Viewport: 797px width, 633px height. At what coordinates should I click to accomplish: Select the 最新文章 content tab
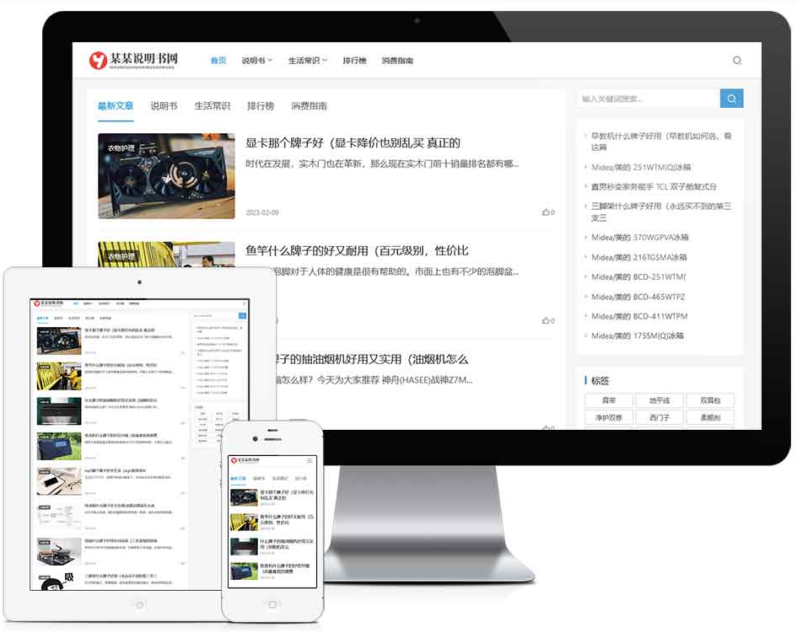tap(116, 106)
